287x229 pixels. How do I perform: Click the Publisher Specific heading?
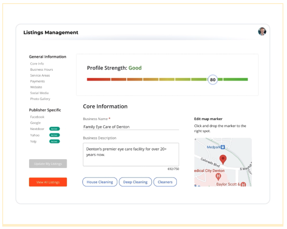45,110
